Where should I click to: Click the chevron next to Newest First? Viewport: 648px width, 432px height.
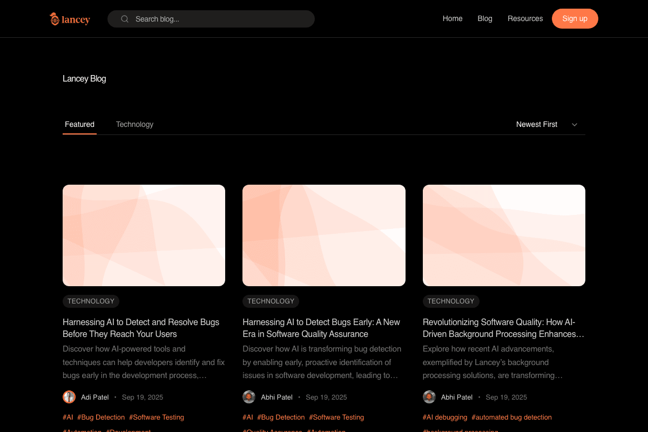tap(575, 124)
